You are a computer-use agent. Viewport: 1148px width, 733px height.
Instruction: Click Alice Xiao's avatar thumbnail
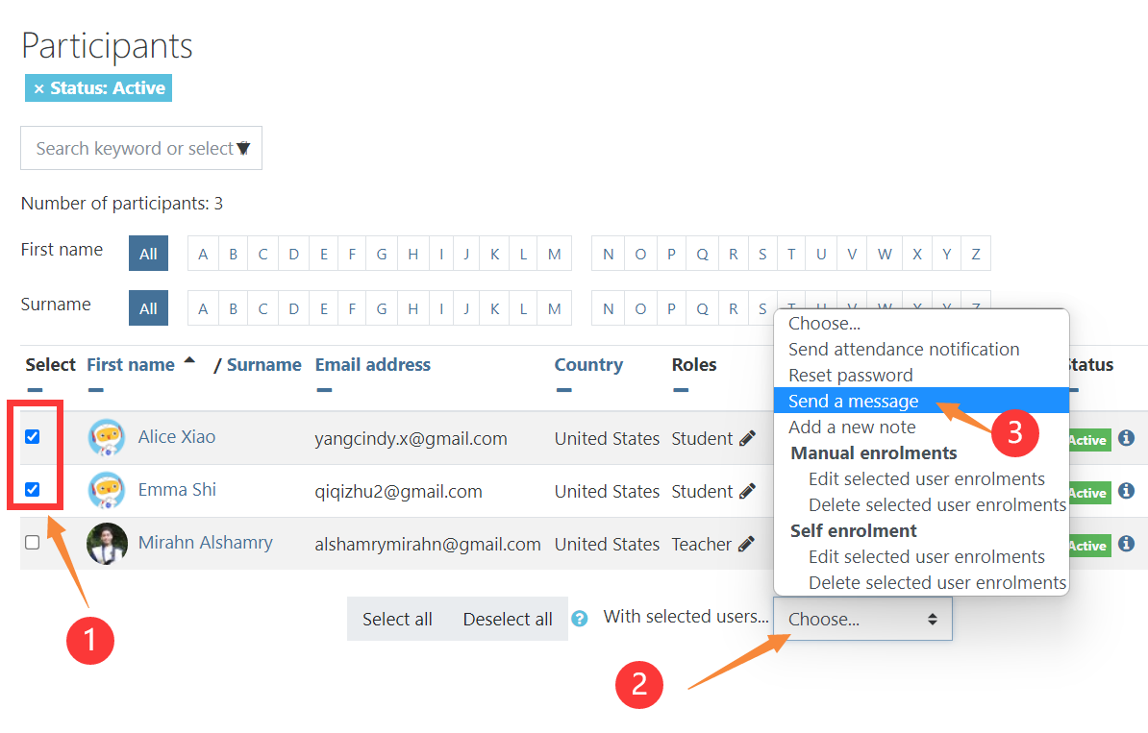[107, 438]
